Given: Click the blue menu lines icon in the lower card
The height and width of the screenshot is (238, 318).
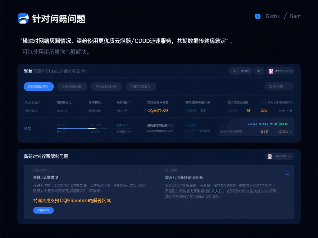Looking at the screenshot, I should [x=287, y=173].
